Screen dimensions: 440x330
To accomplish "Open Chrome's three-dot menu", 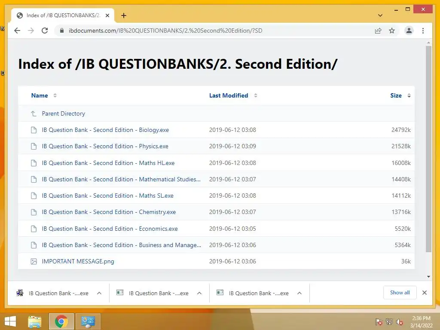I will tap(423, 31).
